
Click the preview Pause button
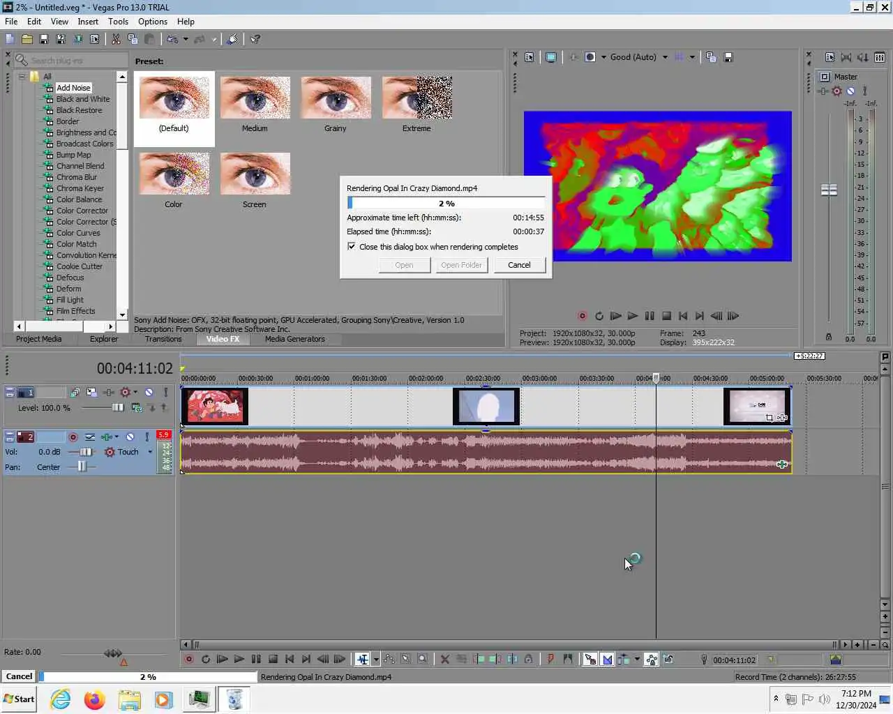[x=650, y=316]
